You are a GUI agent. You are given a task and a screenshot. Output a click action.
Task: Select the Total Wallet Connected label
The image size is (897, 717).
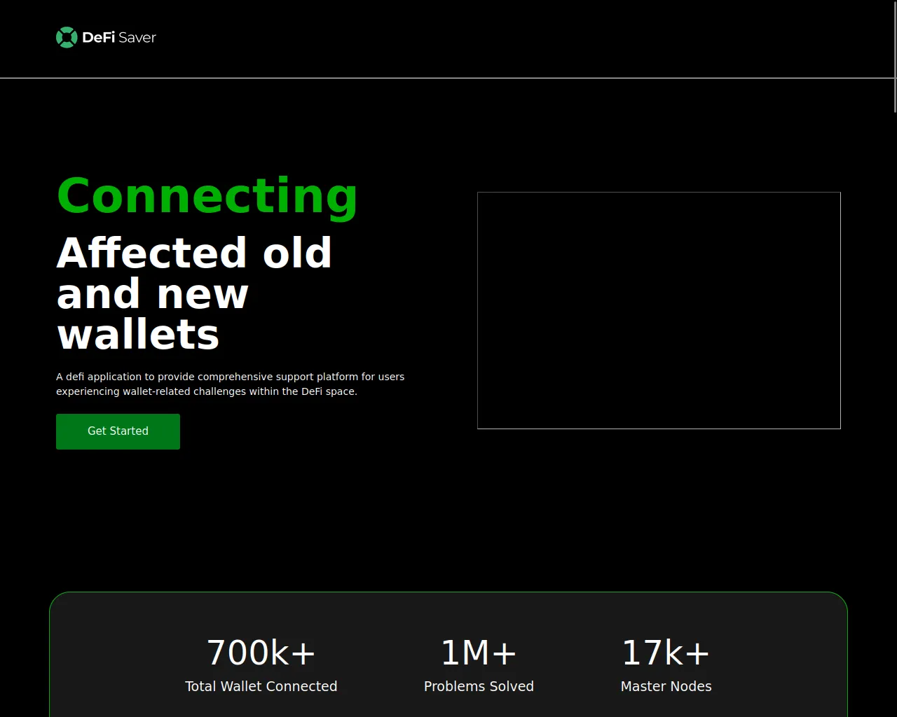pyautogui.click(x=261, y=686)
